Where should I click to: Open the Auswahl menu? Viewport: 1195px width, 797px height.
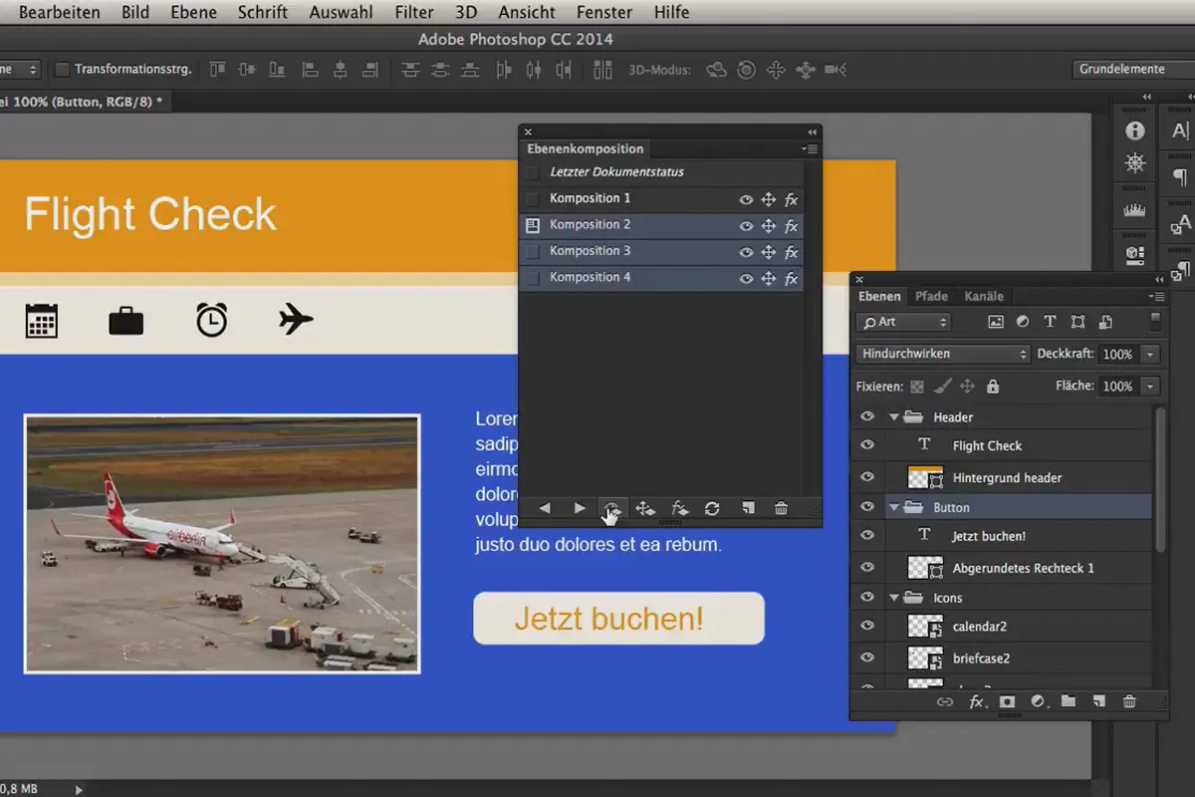pyautogui.click(x=342, y=12)
